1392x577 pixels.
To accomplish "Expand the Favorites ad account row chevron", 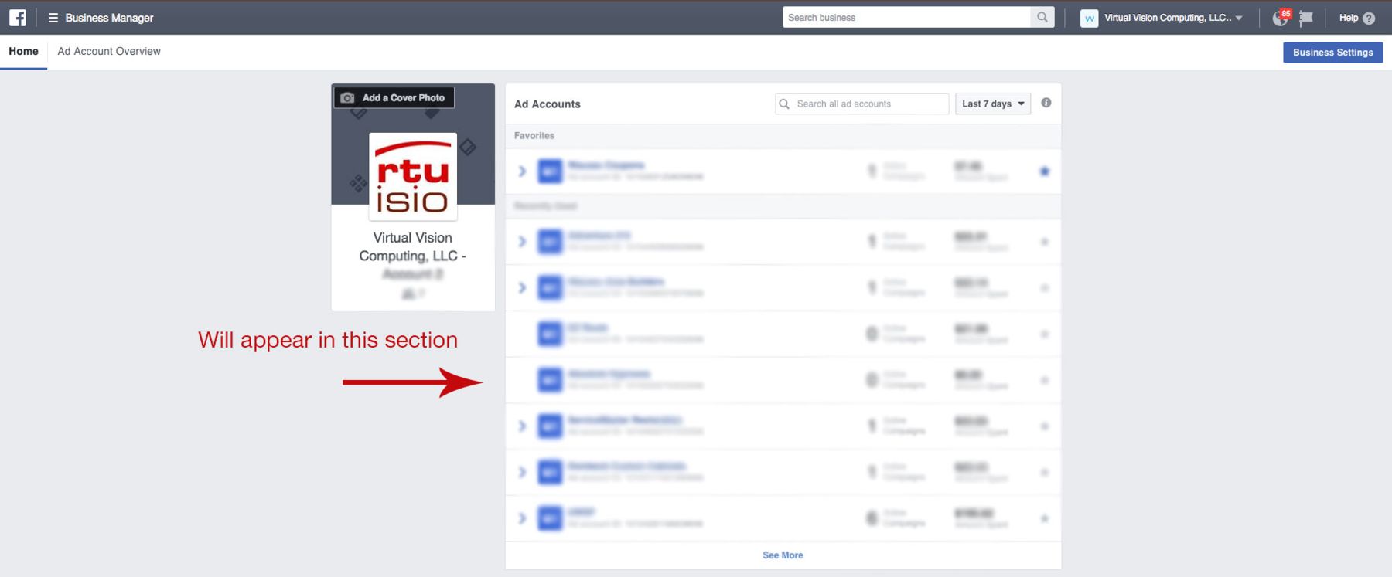I will point(522,171).
